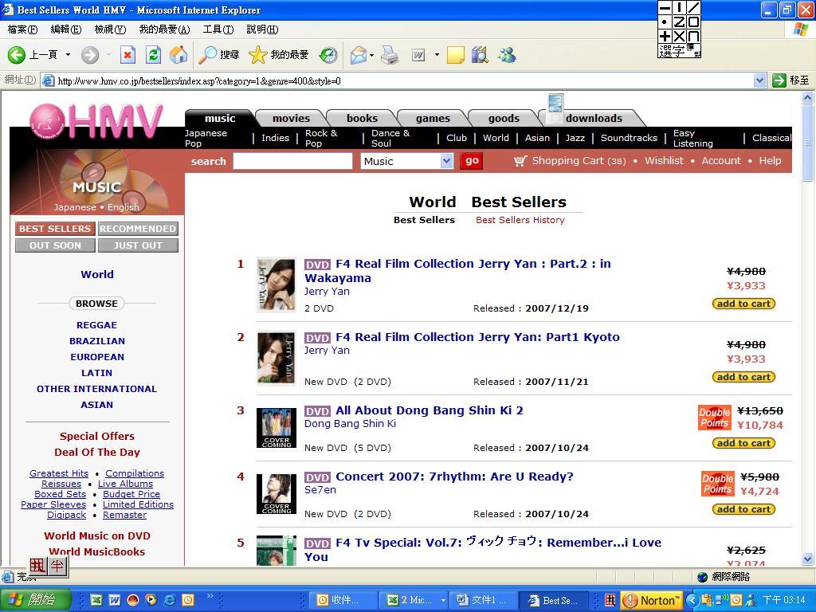The width and height of the screenshot is (816, 612).
Task: Add Se7en Concert 2007 to cart
Action: (x=743, y=509)
